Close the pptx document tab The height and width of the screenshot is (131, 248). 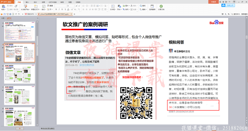coord(72,14)
